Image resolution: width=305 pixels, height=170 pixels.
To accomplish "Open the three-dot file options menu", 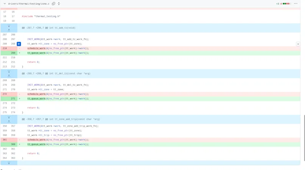I will click(x=296, y=3).
